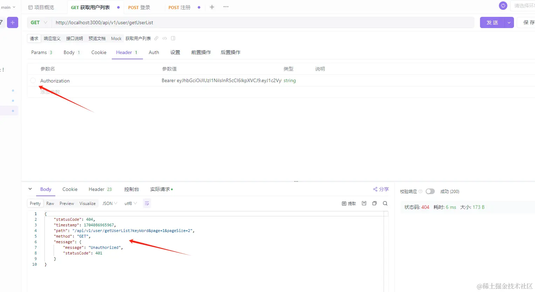Copy the response body icon
535x292 pixels.
click(375, 203)
